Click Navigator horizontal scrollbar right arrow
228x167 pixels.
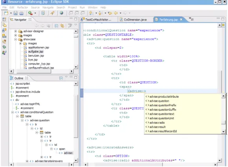[x=71, y=71]
